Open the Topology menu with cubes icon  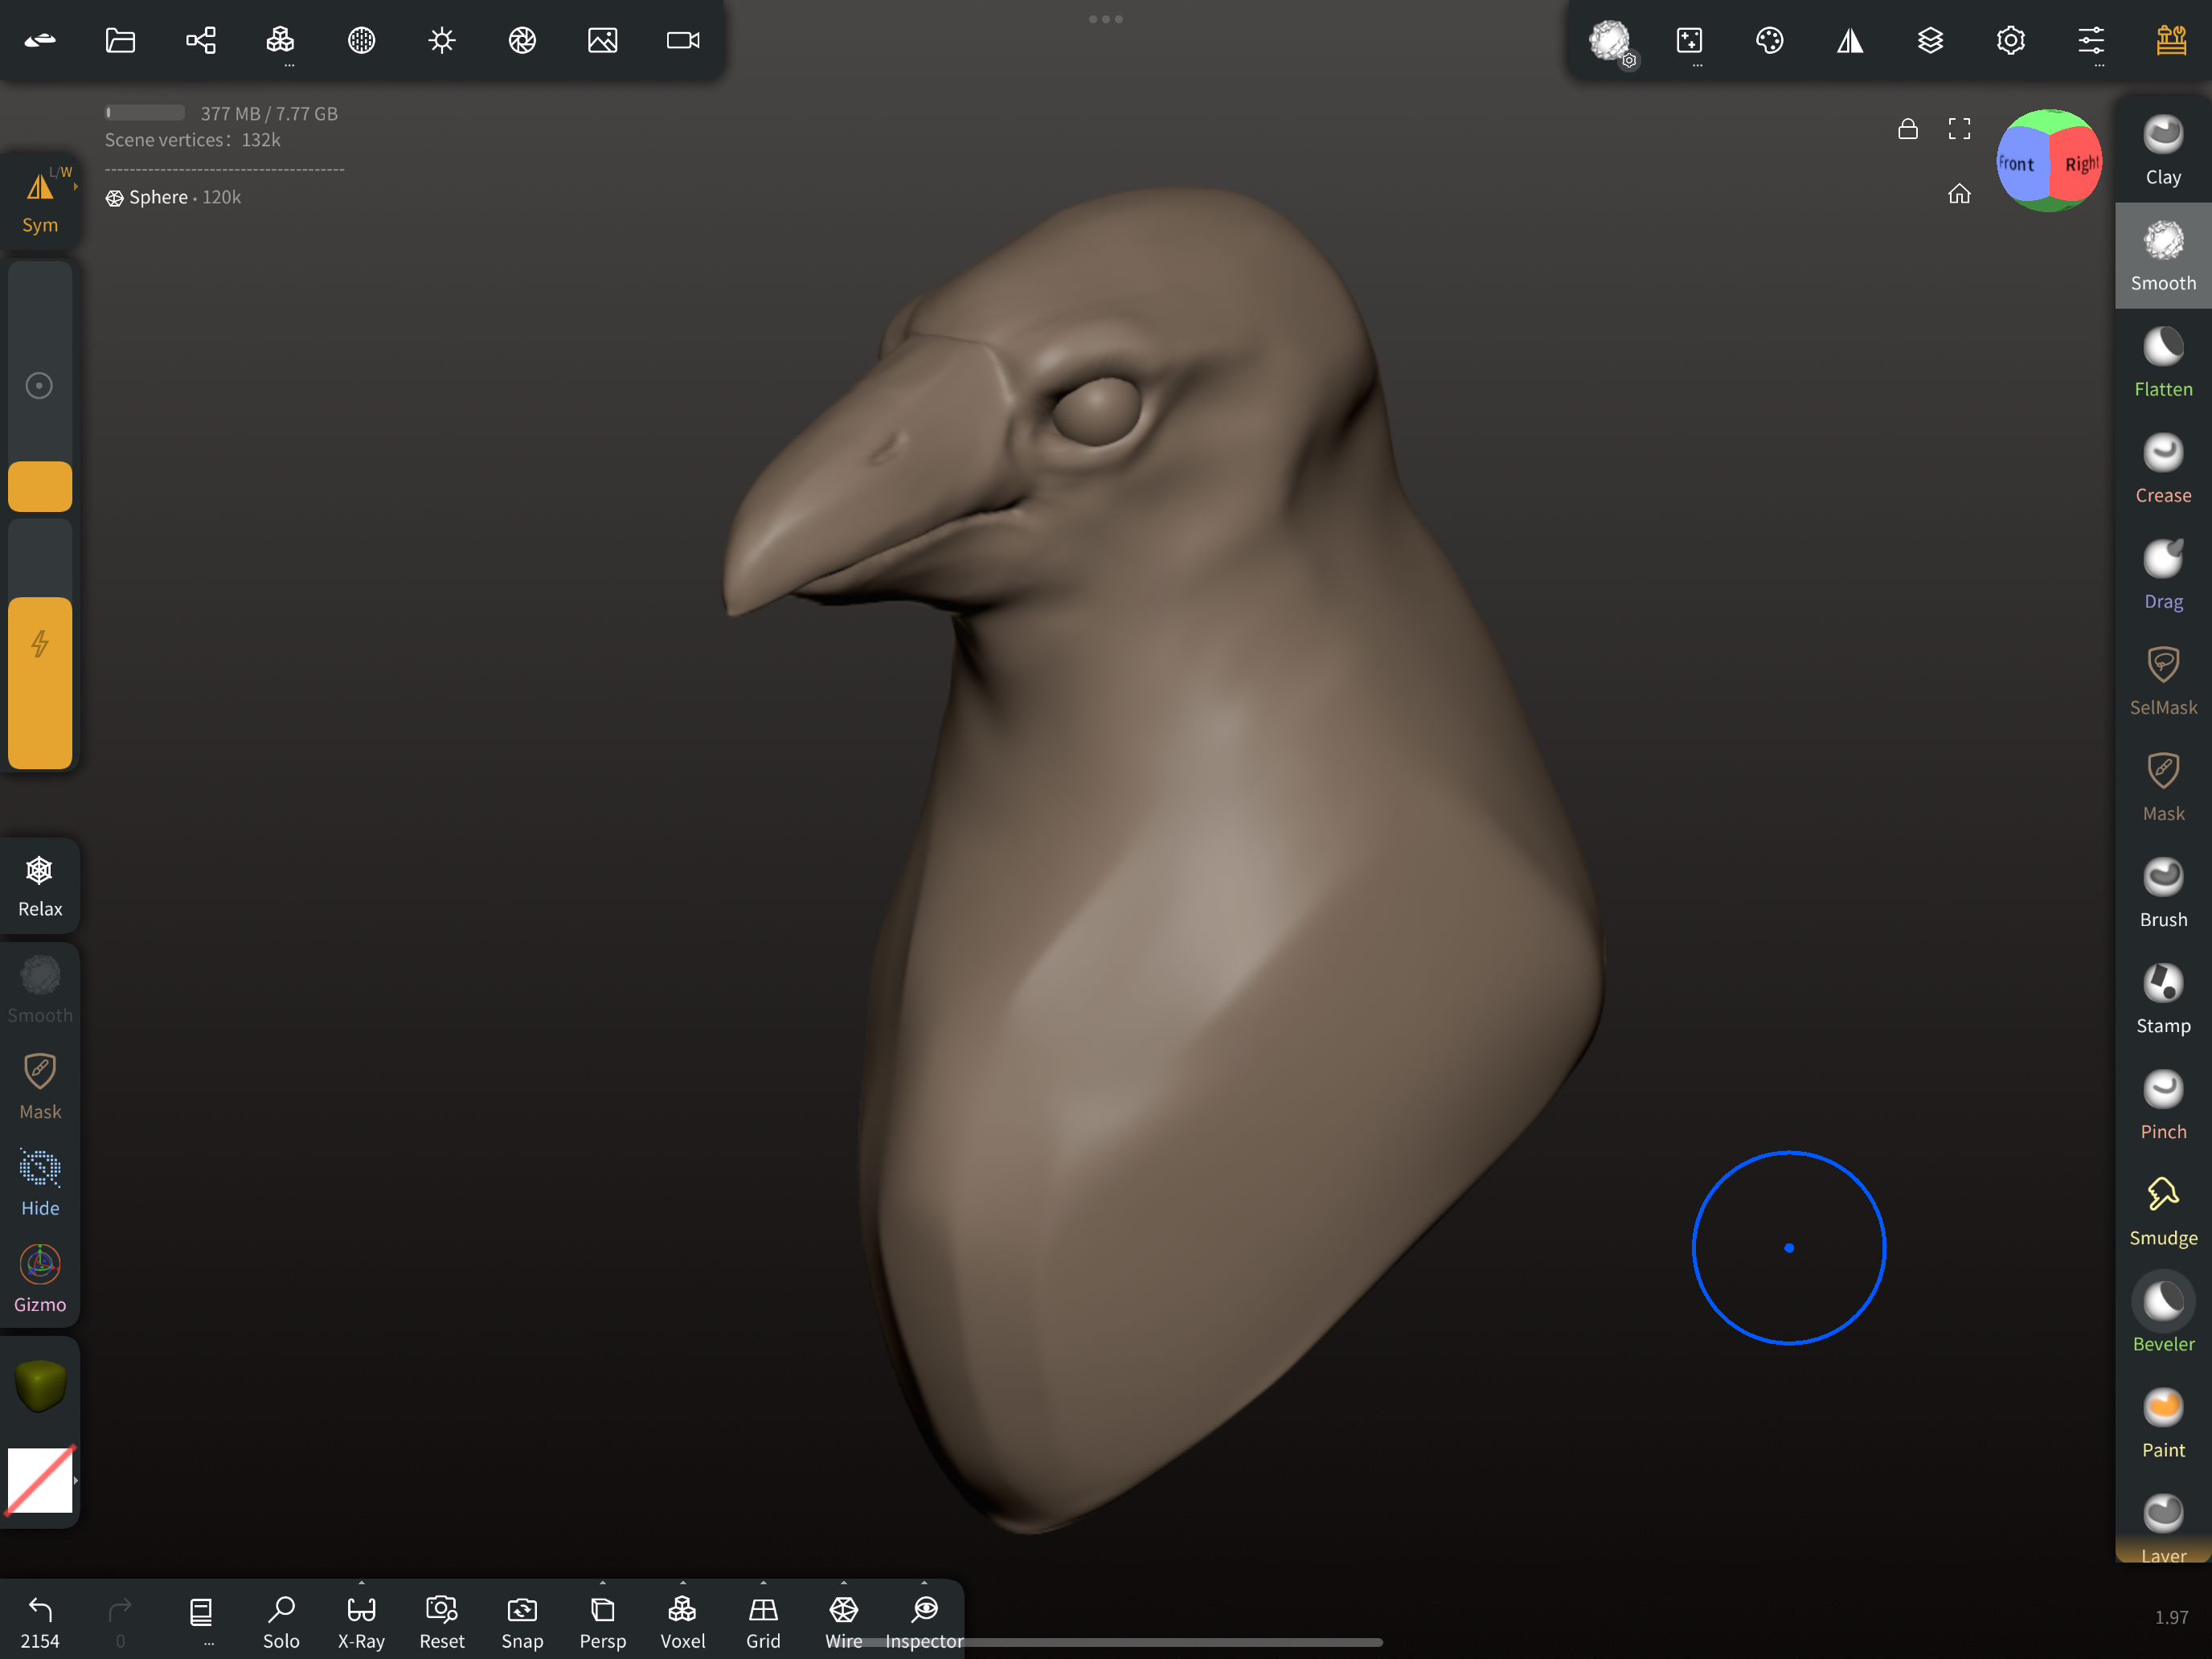click(280, 40)
